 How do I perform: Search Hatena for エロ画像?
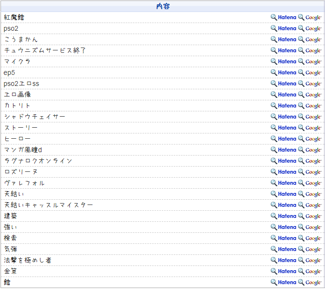pyautogui.click(x=284, y=95)
